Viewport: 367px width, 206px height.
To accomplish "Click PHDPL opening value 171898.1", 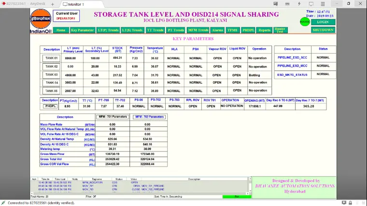I will 254,106.
